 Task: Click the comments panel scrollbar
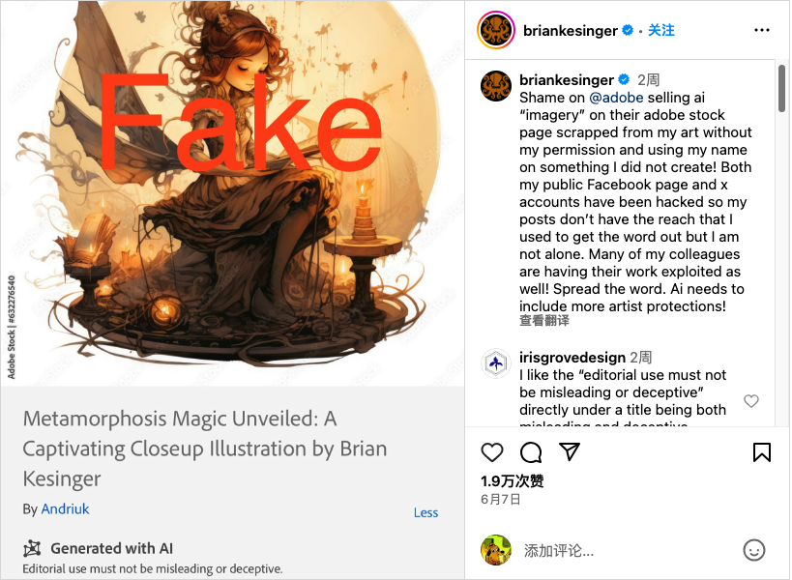tap(781, 89)
